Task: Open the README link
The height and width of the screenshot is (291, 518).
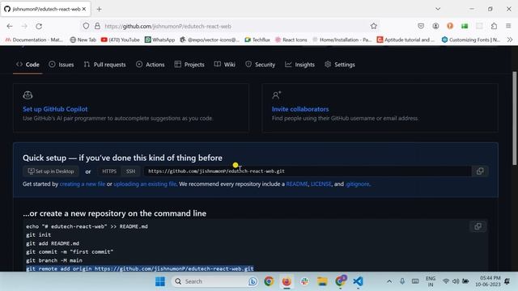Action: pos(297,184)
